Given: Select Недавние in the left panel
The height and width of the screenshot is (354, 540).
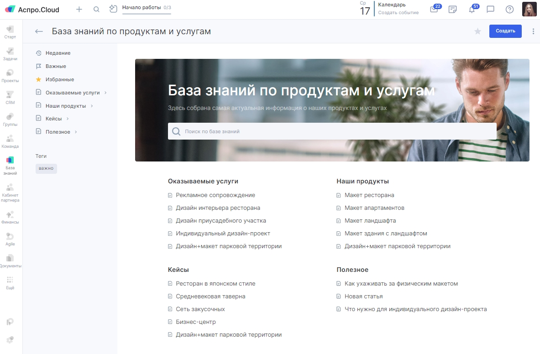Looking at the screenshot, I should (58, 53).
